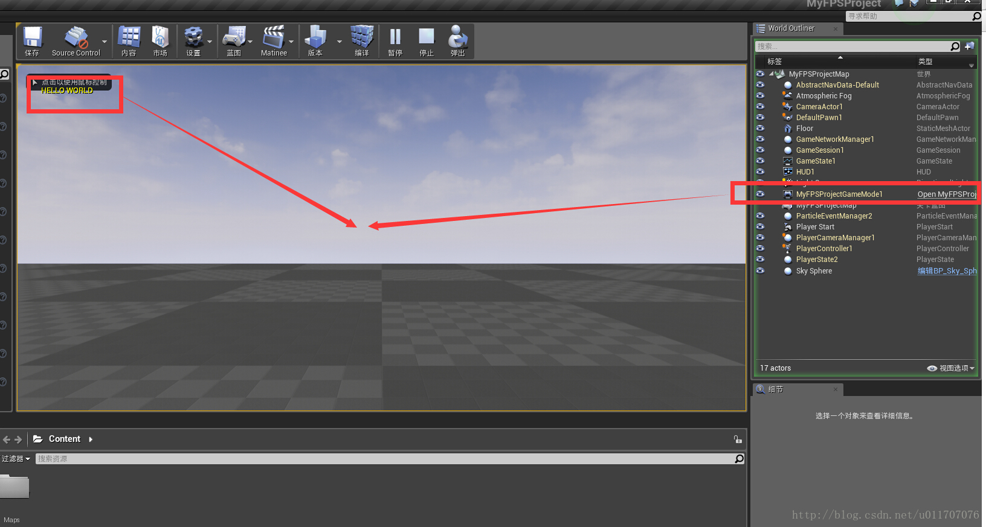The width and height of the screenshot is (986, 527).
Task: Toggle visibility of Atmospheric Fog
Action: click(760, 96)
